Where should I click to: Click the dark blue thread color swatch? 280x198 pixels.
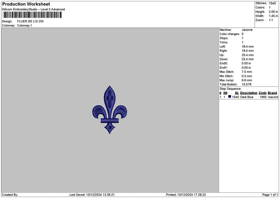(230, 97)
